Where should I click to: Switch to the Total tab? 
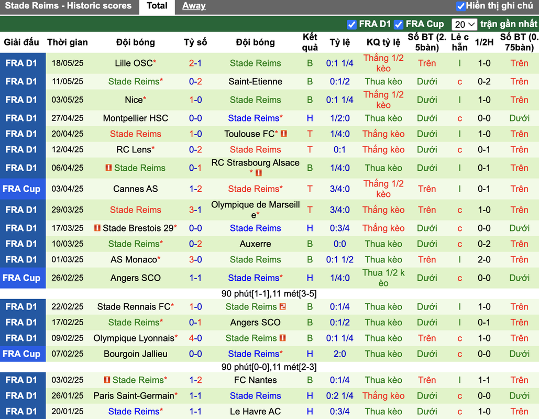(157, 6)
